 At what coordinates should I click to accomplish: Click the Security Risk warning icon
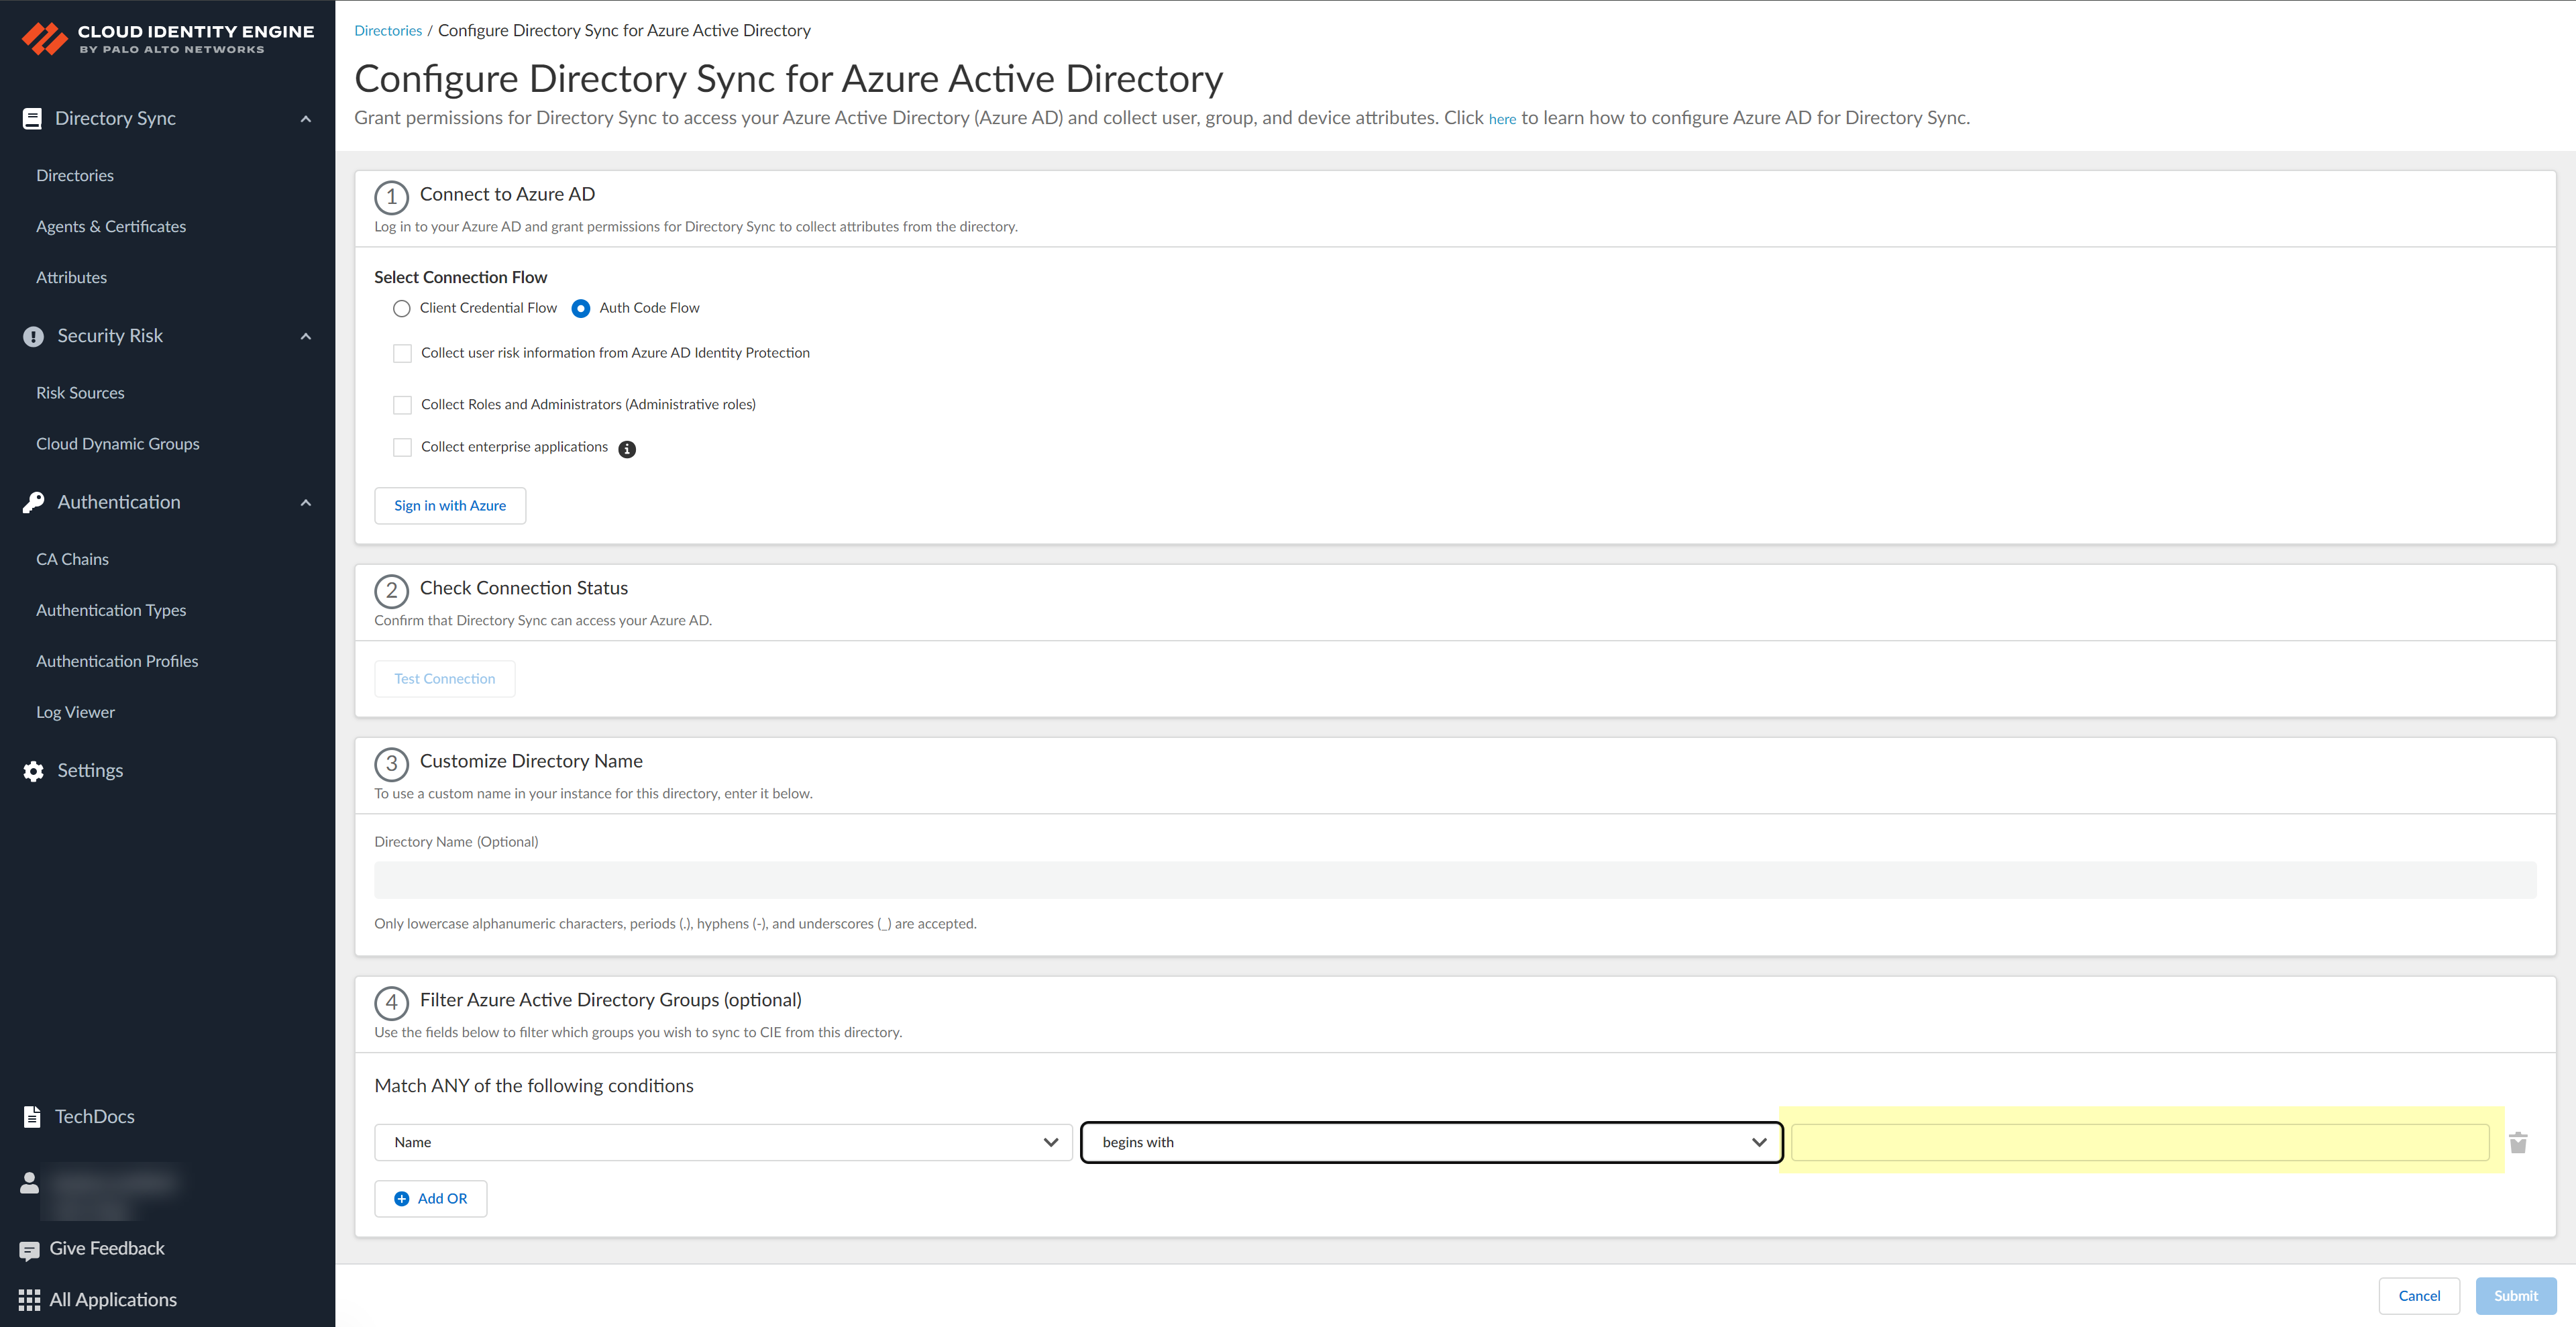tap(32, 336)
